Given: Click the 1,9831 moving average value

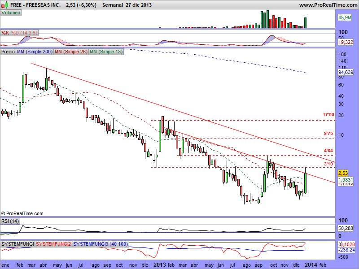Looking at the screenshot, I should 346,180.
